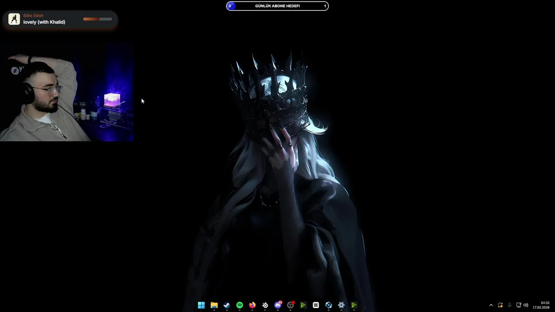Image resolution: width=555 pixels, height=312 pixels.
Task: Click the "GÜNLÜK ABONE HEDEFİ" goal bar
Action: coord(277,6)
